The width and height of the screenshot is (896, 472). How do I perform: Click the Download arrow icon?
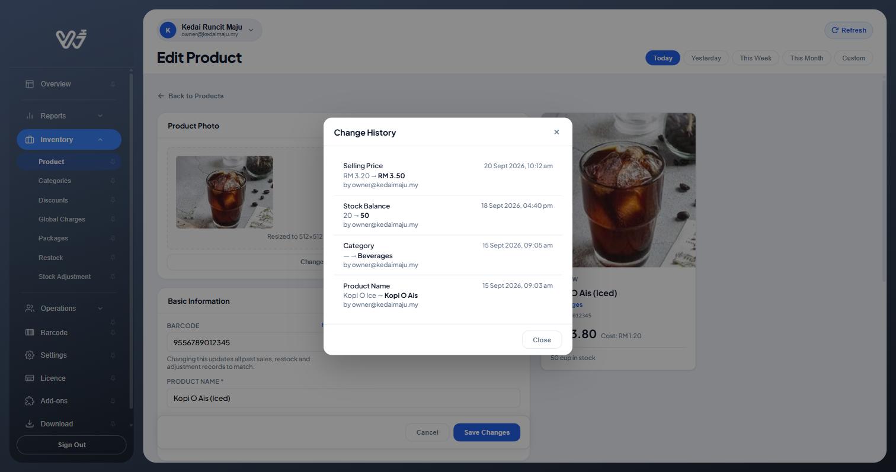point(30,424)
